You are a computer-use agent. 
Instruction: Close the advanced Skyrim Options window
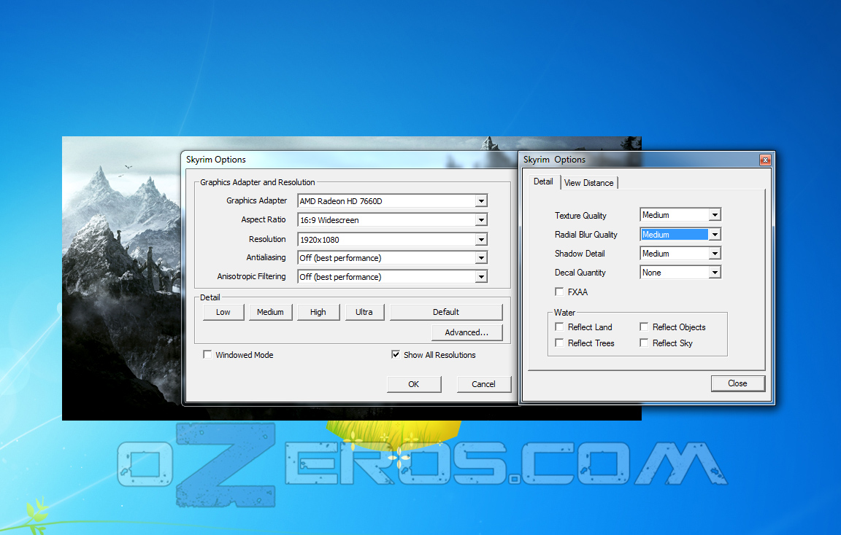765,160
